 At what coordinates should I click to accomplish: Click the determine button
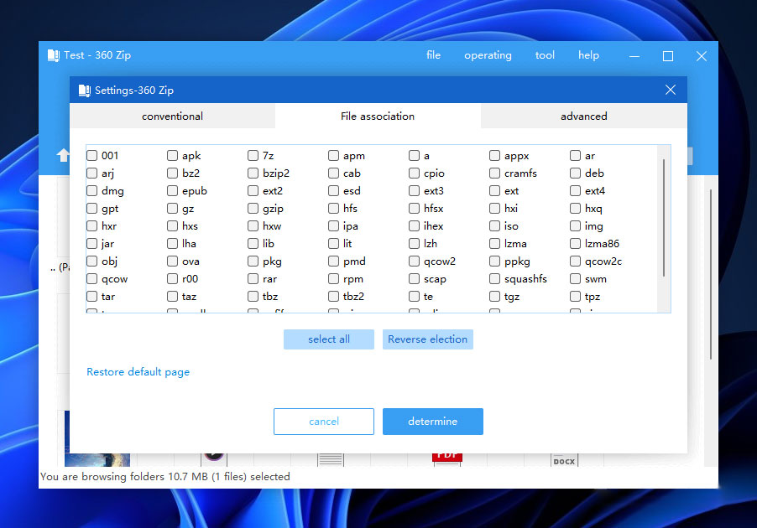point(433,422)
